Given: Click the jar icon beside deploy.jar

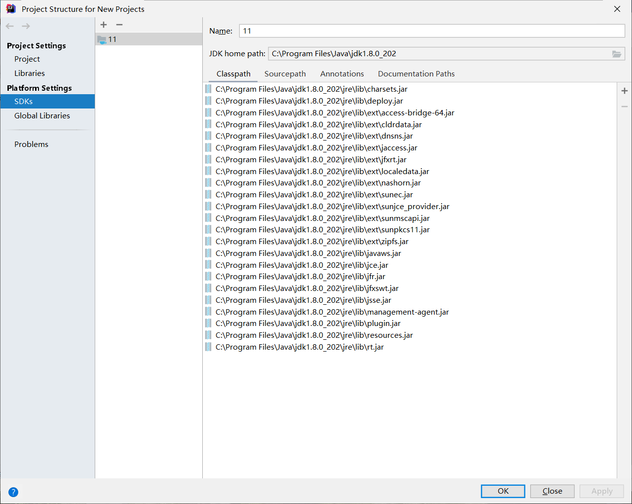Looking at the screenshot, I should (208, 101).
